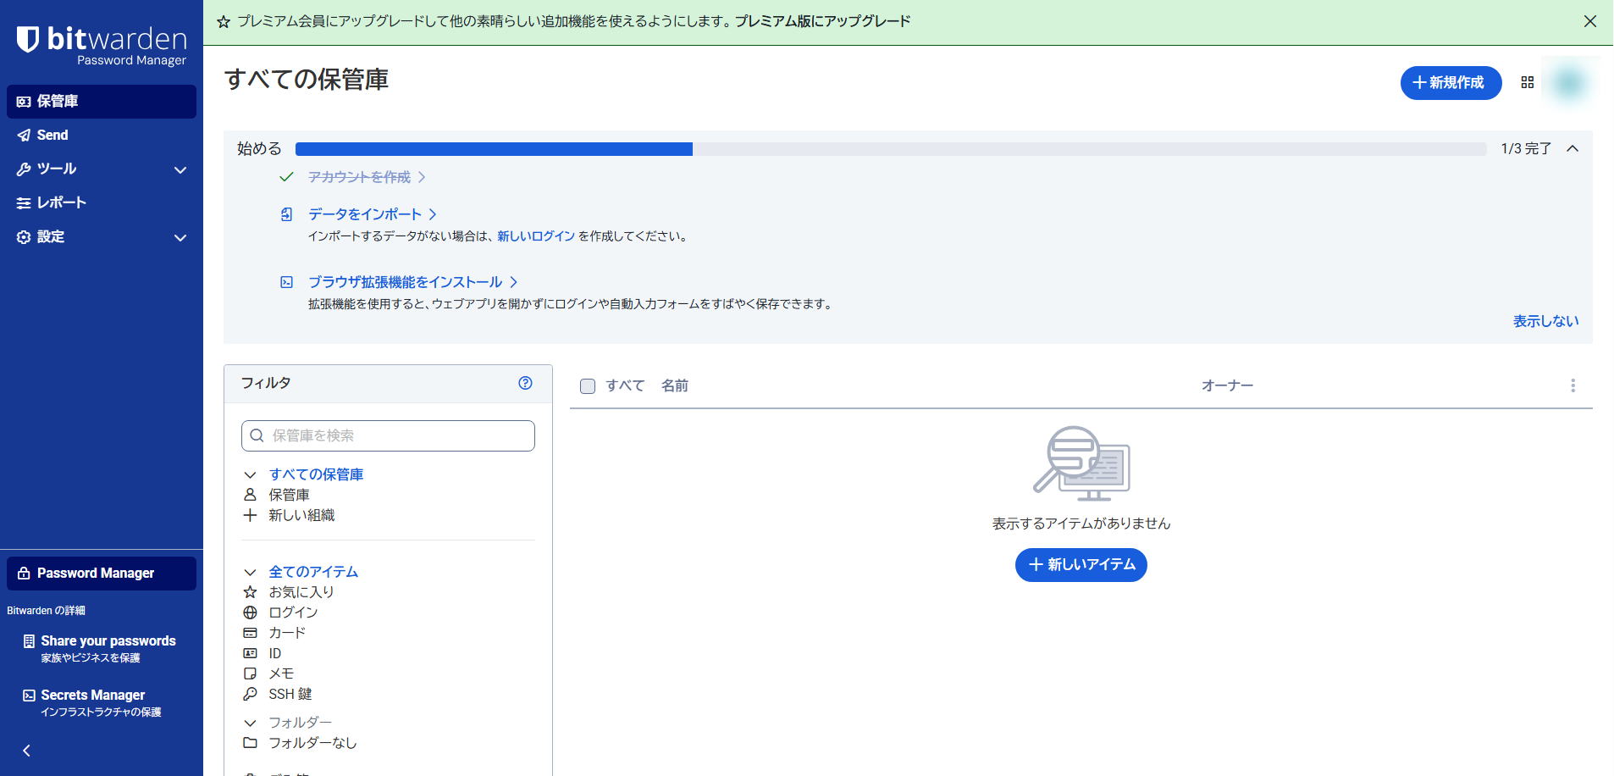Click the Bitwarden shield logo
This screenshot has width=1614, height=776.
point(28,39)
